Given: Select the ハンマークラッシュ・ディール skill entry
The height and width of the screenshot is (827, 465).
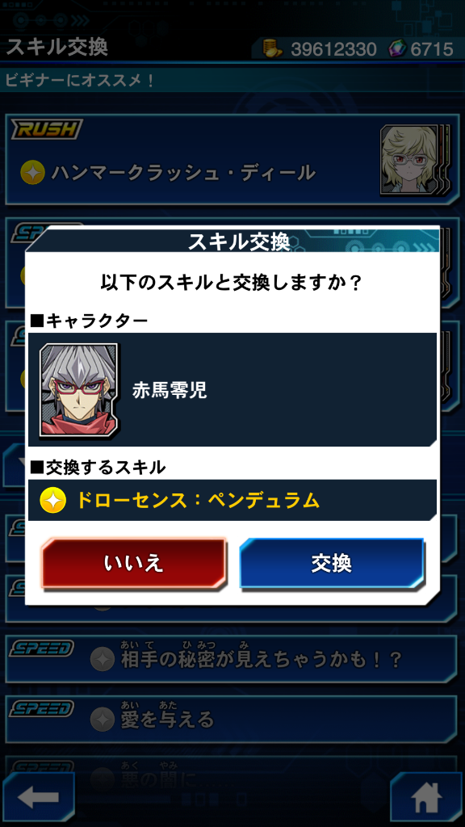Looking at the screenshot, I should click(231, 159).
